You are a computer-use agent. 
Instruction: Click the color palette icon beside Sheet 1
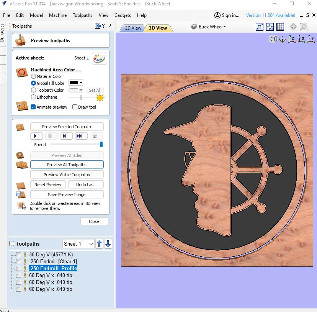point(100,58)
